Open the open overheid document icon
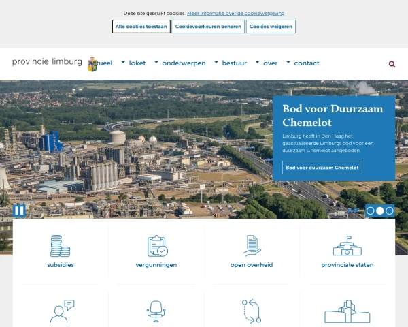This screenshot has height=327, width=408. (252, 246)
